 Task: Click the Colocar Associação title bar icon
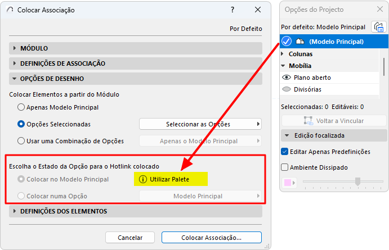coord(10,10)
